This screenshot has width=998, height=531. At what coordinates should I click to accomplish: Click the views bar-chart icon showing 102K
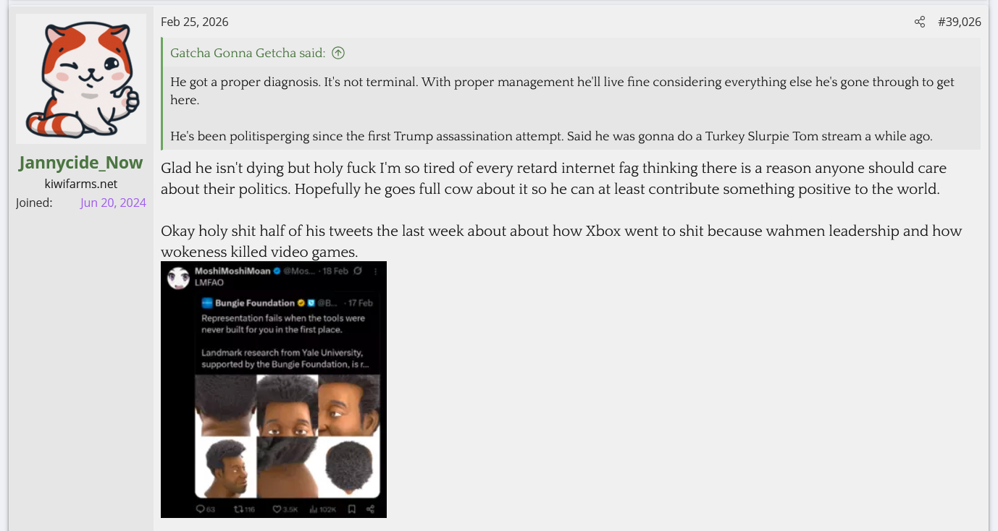(x=313, y=509)
